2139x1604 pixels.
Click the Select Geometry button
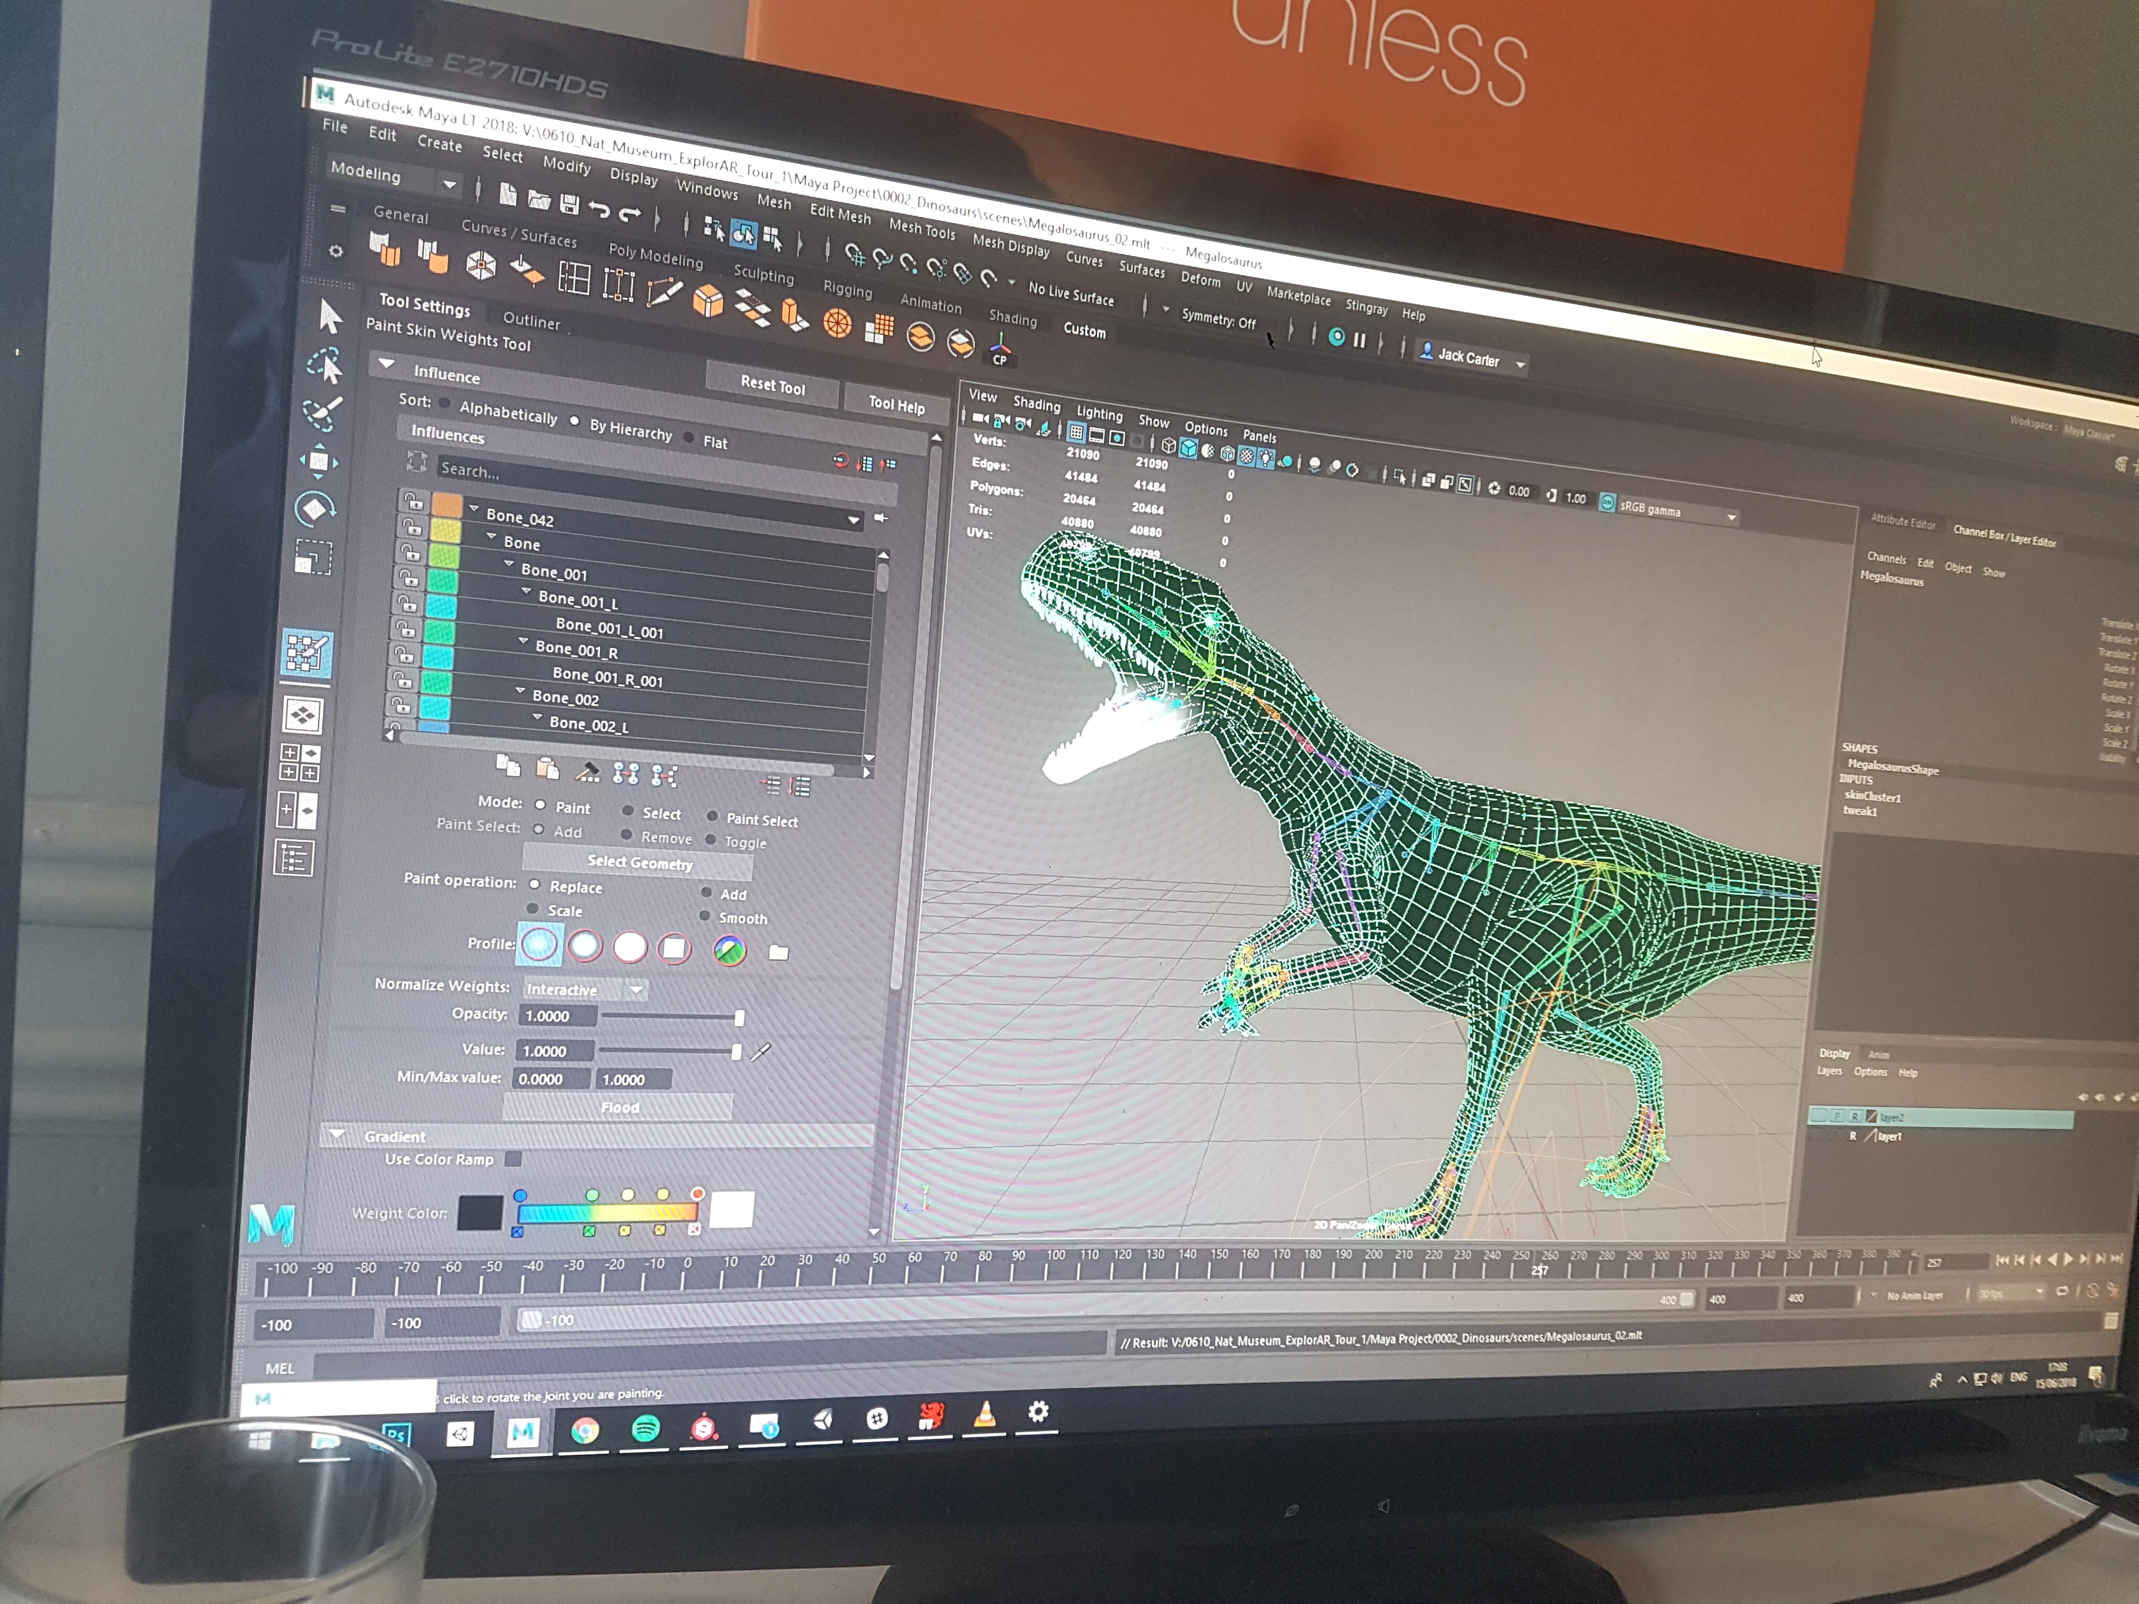[639, 862]
